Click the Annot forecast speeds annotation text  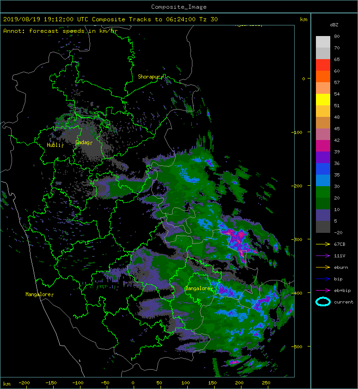click(x=60, y=31)
